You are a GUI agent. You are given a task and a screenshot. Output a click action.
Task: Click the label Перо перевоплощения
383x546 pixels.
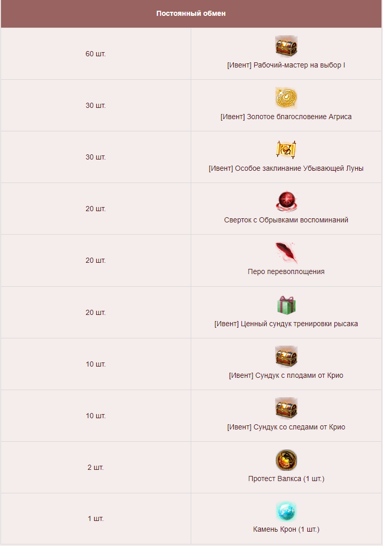(x=286, y=271)
